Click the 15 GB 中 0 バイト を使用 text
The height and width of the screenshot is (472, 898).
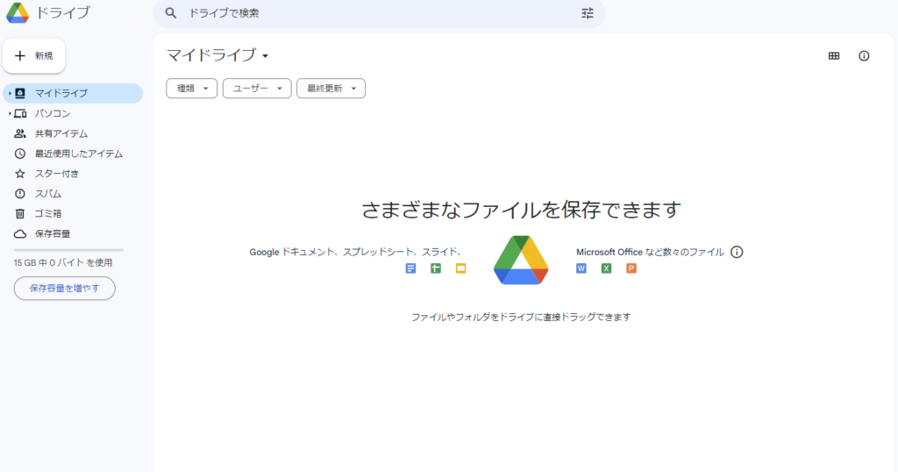point(63,263)
